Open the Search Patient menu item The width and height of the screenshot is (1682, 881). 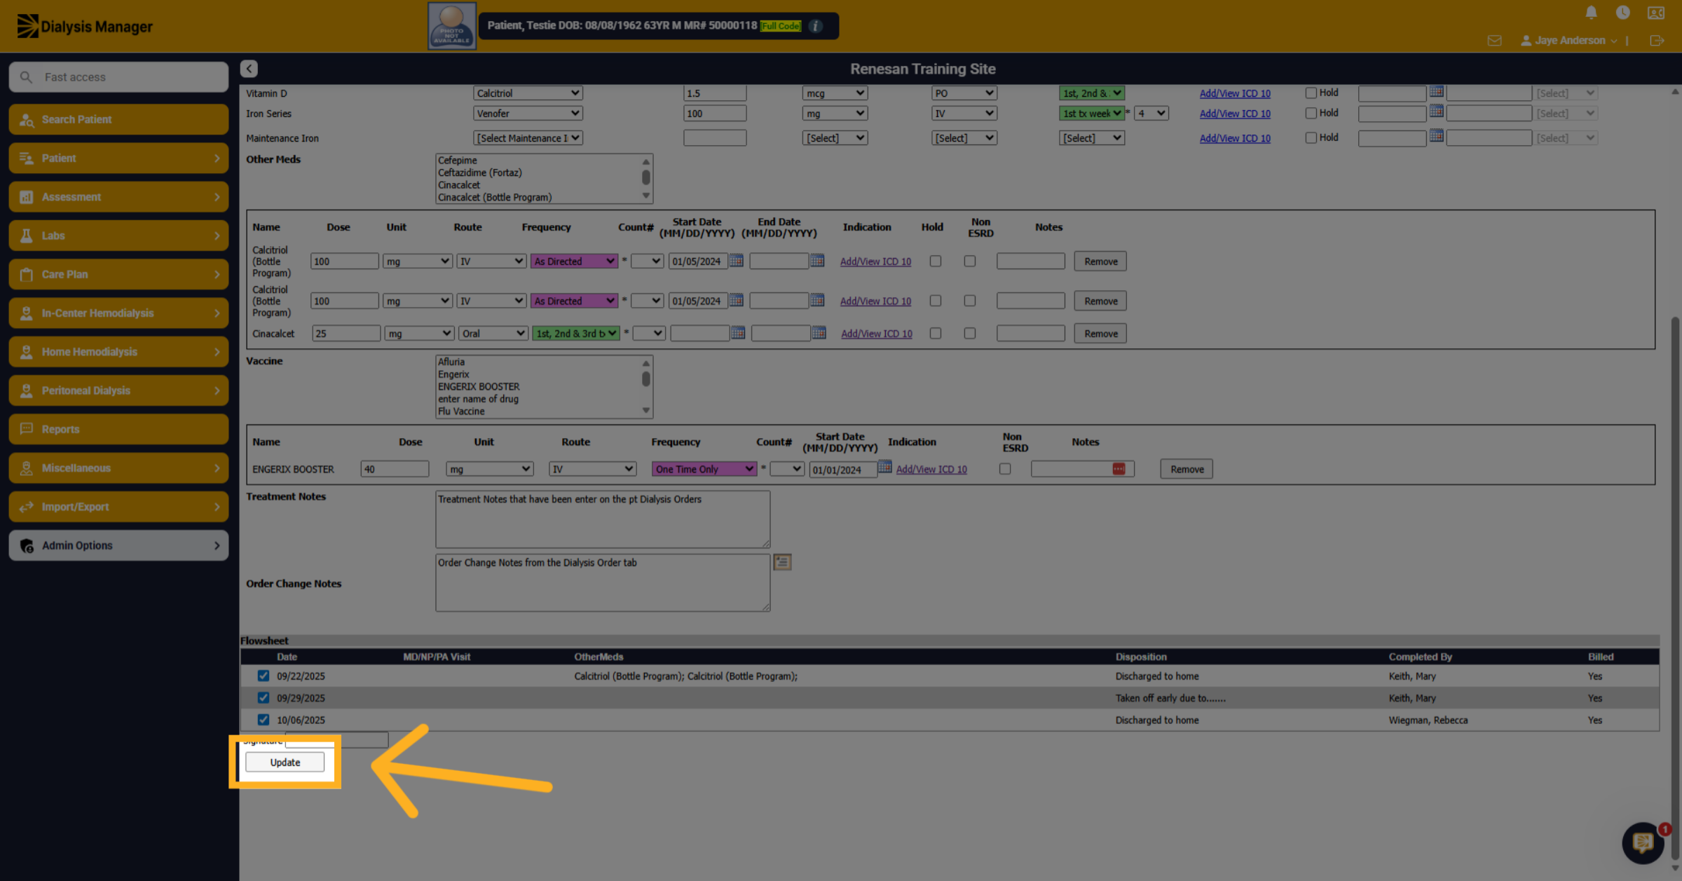(x=118, y=119)
